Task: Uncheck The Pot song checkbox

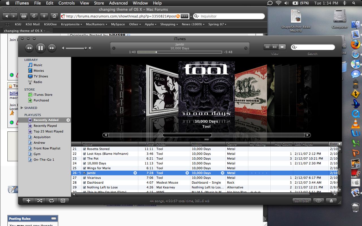Action: point(84,158)
